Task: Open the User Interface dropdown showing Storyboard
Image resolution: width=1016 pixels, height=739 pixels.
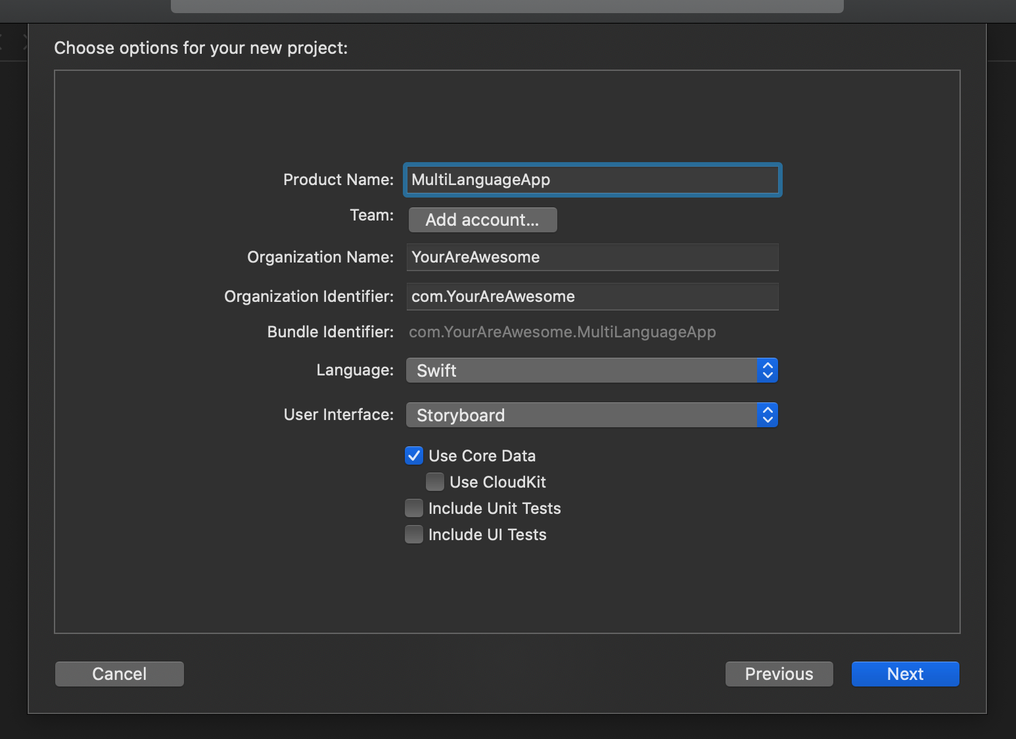Action: point(582,415)
